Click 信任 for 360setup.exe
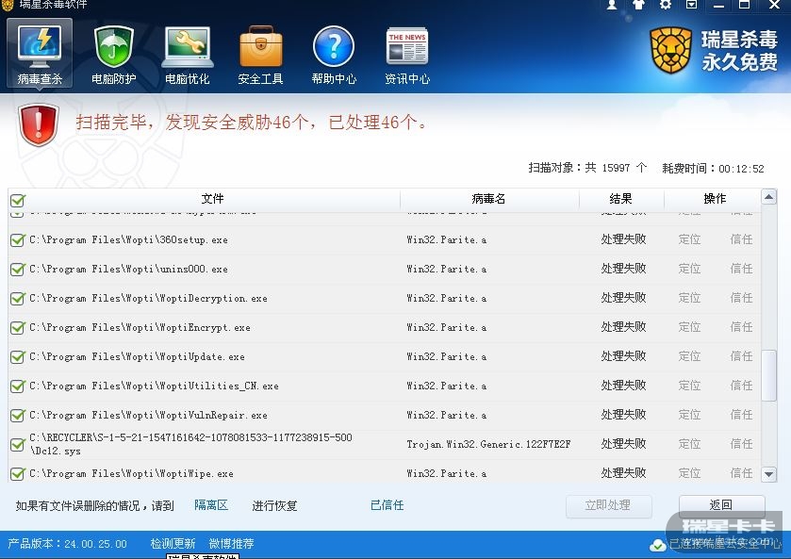Viewport: 791px width, 559px height. (741, 239)
